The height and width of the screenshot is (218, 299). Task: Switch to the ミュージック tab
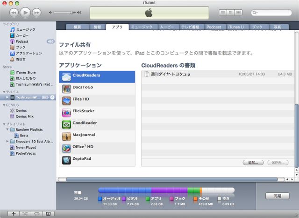coord(142,27)
